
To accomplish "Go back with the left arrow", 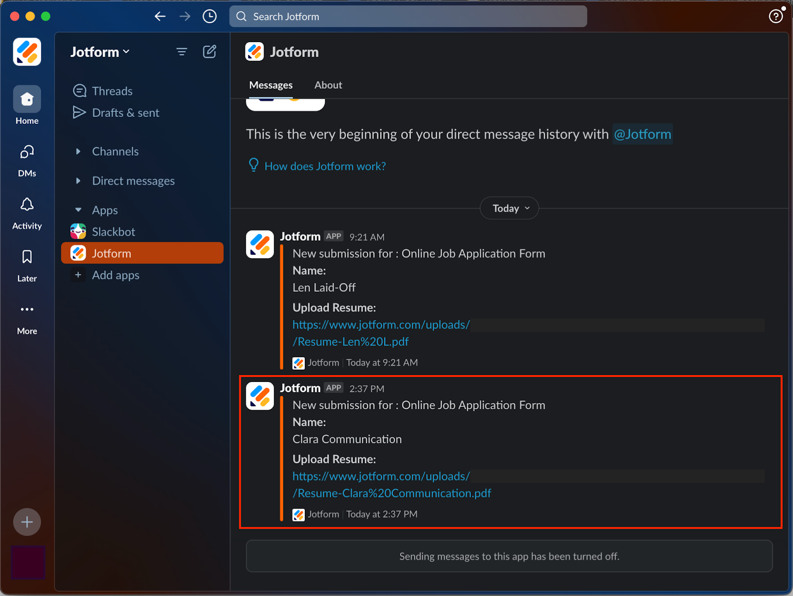I will [x=160, y=16].
